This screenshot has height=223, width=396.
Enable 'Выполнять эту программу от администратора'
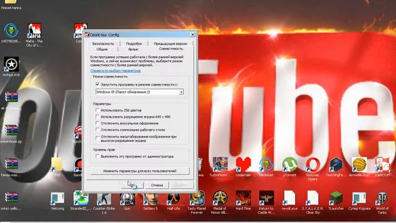(x=98, y=156)
